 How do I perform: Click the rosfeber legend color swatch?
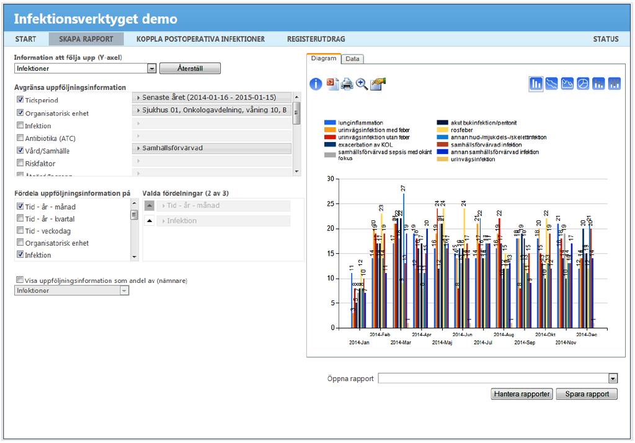443,130
